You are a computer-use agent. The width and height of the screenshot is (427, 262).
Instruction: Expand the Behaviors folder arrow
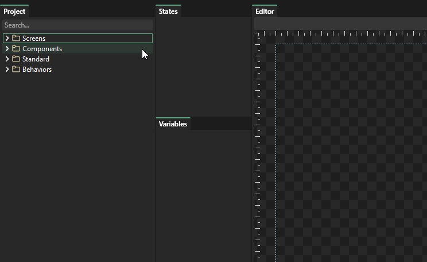(7, 70)
